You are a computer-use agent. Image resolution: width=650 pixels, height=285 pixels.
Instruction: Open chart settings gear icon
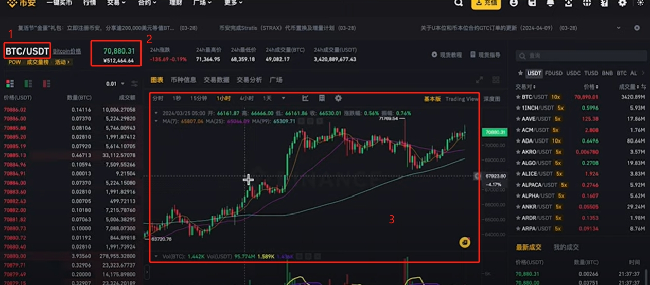point(338,98)
